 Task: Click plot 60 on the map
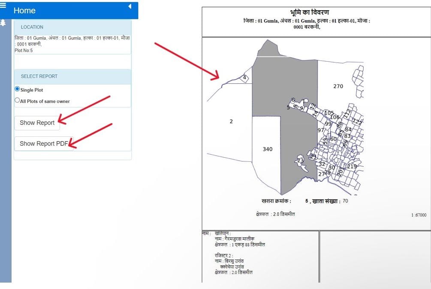(333, 139)
